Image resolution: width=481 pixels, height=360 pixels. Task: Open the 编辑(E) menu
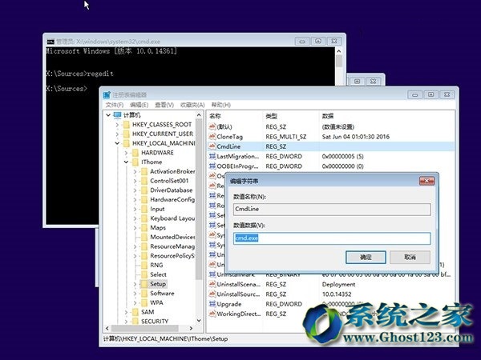[139, 104]
